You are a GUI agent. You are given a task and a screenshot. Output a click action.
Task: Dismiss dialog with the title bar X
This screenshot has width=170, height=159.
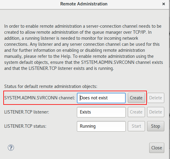coord(164,4)
